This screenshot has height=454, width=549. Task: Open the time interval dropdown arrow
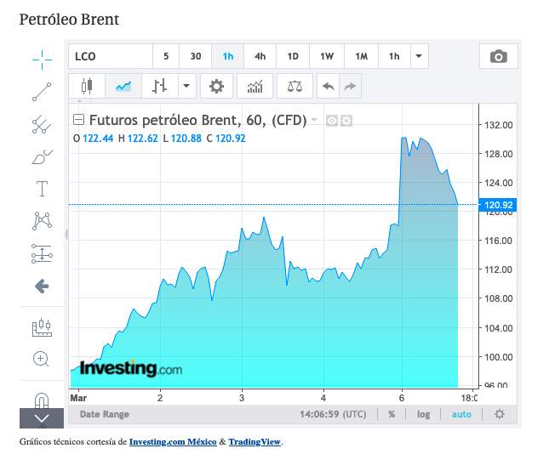(419, 57)
